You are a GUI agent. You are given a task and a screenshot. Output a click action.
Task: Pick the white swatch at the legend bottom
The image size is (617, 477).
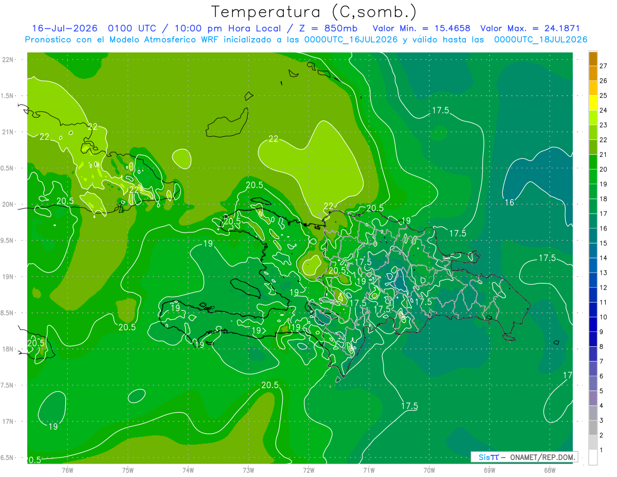click(x=593, y=457)
